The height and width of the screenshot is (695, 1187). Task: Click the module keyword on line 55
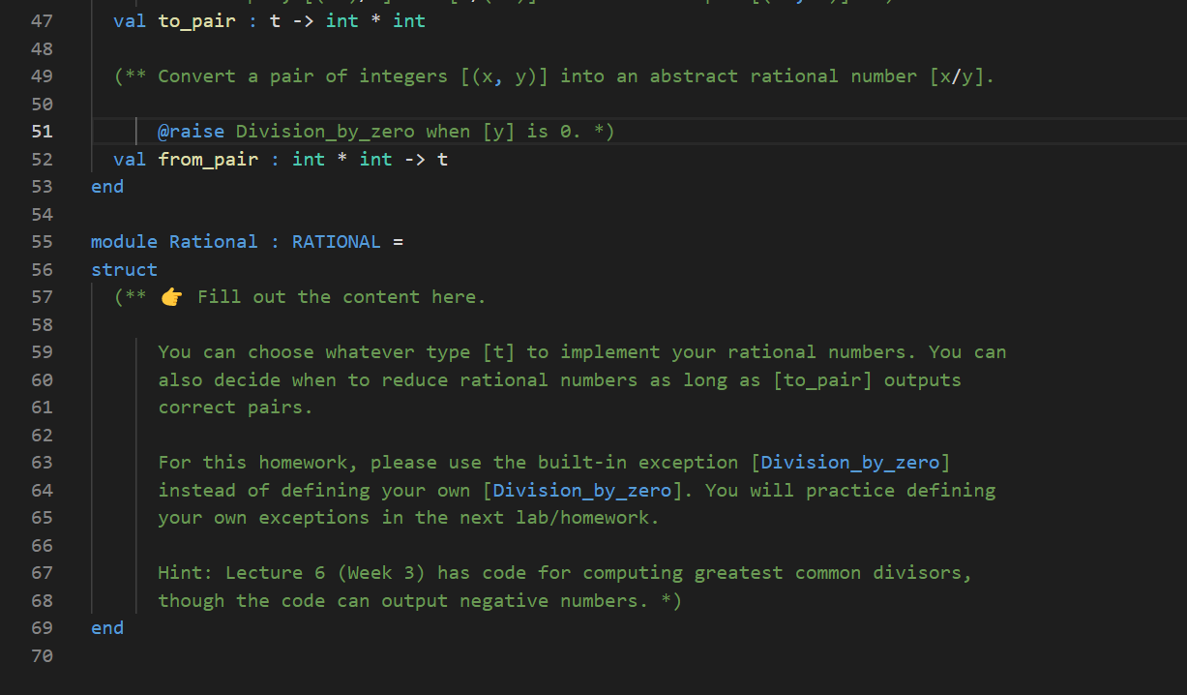pos(125,242)
